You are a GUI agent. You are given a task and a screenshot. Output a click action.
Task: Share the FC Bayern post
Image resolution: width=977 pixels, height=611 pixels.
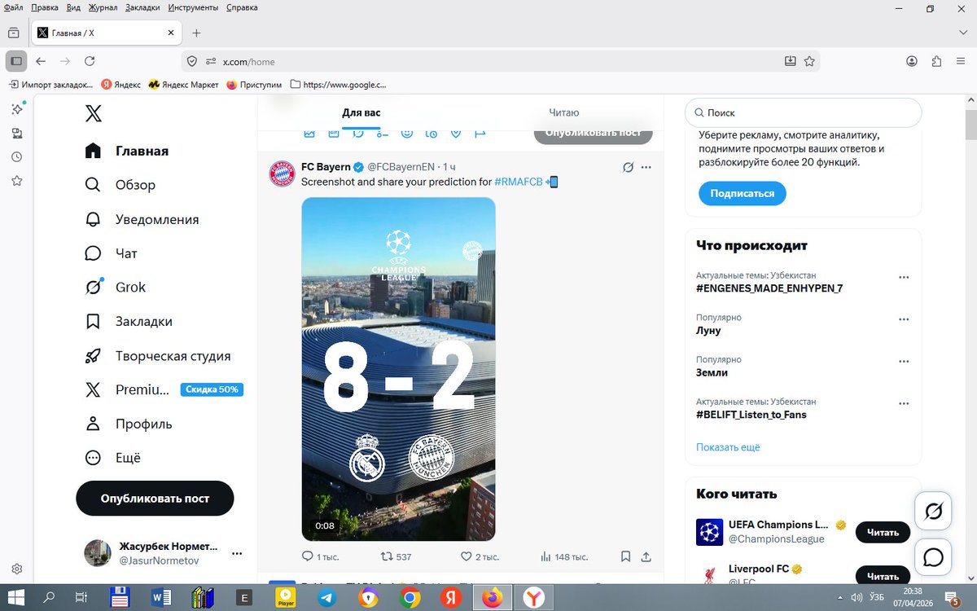tap(646, 556)
